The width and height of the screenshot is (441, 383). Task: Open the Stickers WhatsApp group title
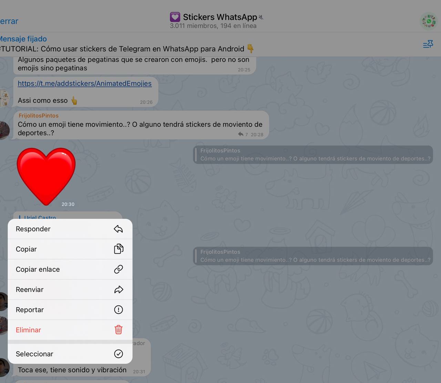(x=220, y=17)
